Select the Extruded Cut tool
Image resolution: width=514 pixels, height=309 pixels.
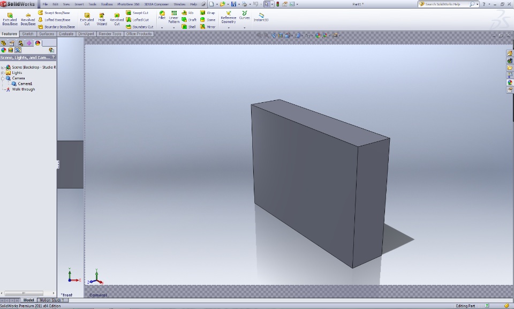click(87, 19)
